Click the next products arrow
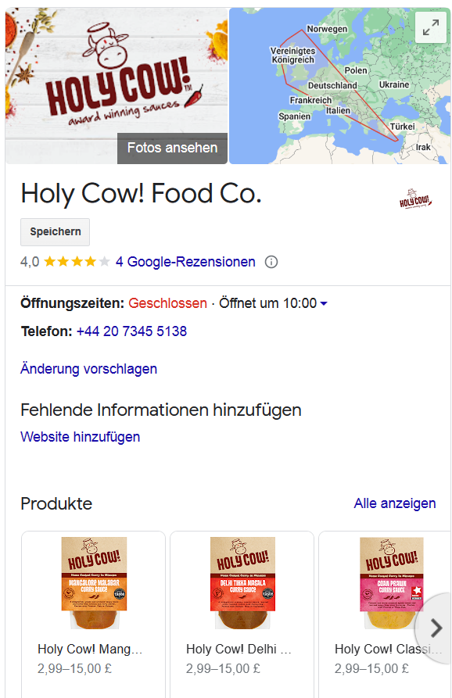The height and width of the screenshot is (698, 452). pyautogui.click(x=436, y=628)
